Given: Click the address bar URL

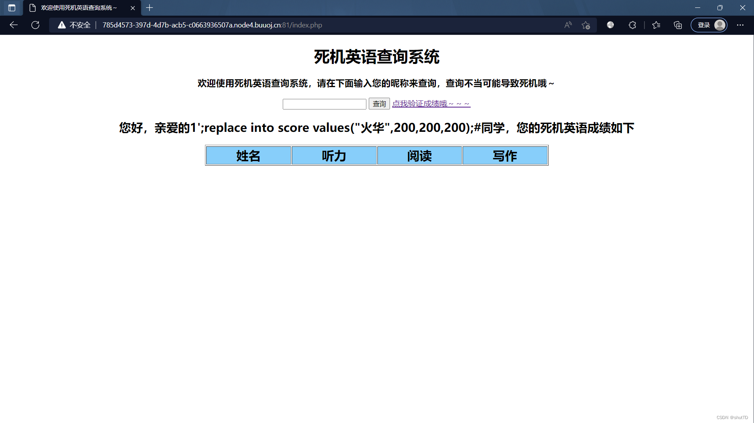Looking at the screenshot, I should click(x=212, y=25).
